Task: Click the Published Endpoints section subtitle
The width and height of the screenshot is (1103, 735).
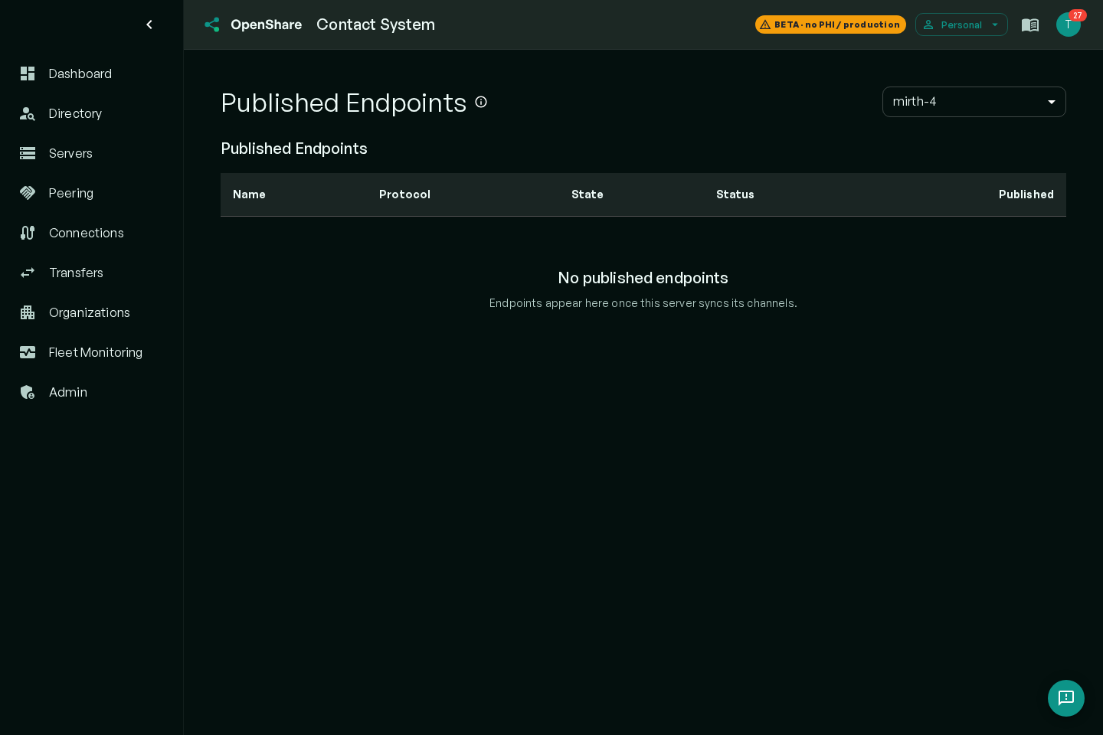Action: coord(294,149)
